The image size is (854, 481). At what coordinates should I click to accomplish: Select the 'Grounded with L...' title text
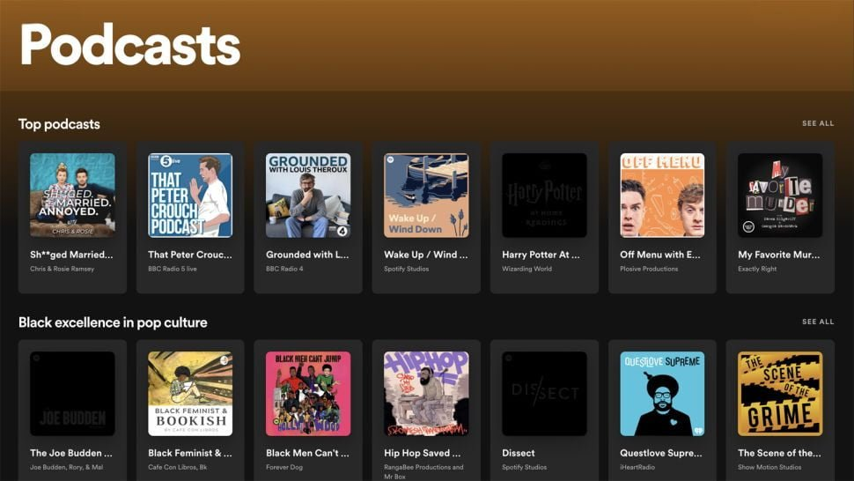pyautogui.click(x=307, y=255)
